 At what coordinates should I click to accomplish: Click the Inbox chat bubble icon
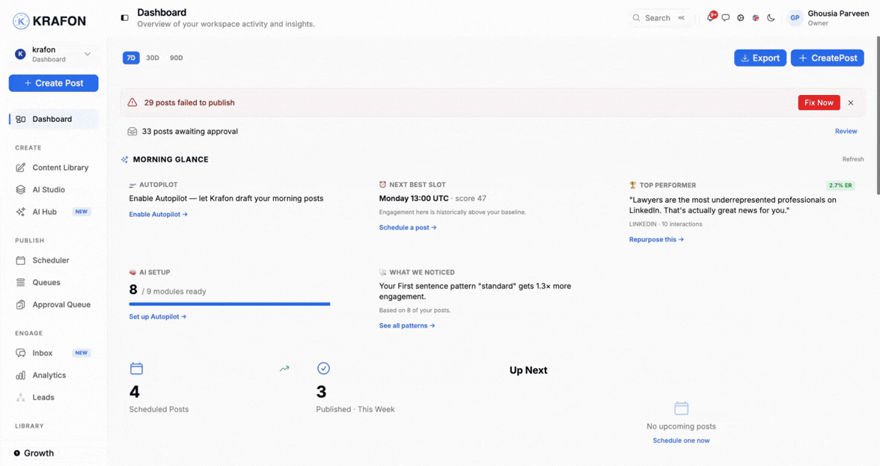tap(21, 353)
